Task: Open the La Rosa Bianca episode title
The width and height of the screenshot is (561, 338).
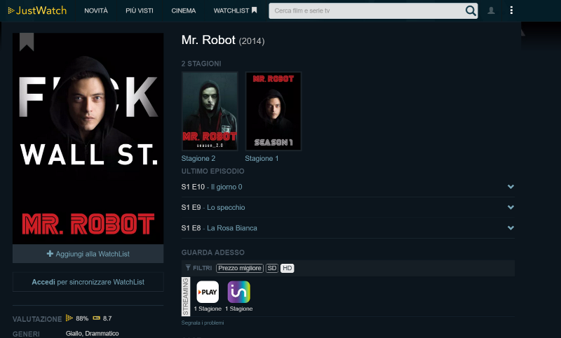Action: (x=232, y=228)
